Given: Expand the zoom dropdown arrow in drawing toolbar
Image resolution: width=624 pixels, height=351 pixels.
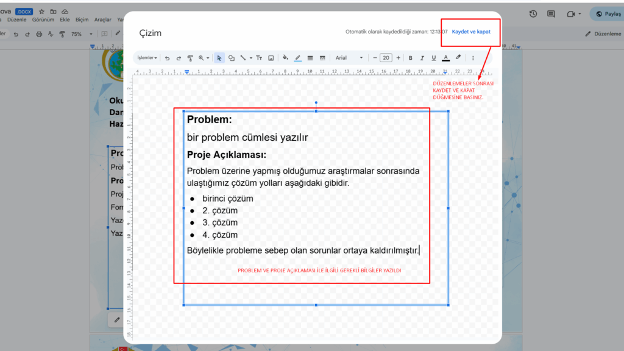Looking at the screenshot, I should (x=208, y=58).
